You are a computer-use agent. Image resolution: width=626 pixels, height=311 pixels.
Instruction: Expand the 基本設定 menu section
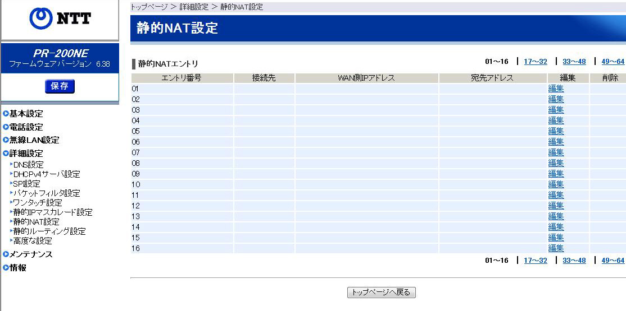(26, 114)
